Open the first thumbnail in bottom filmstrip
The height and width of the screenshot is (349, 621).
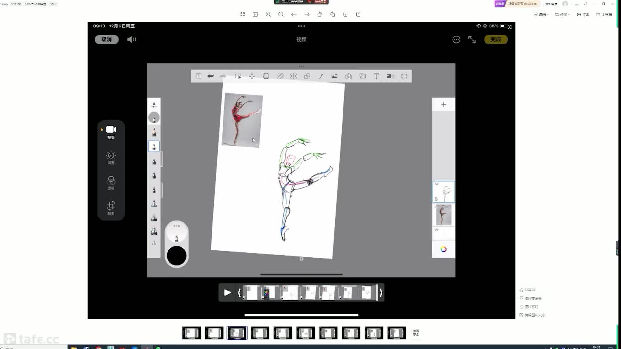click(191, 333)
